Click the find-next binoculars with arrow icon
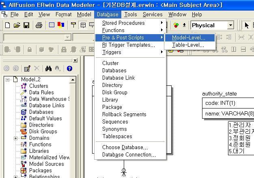The height and width of the screenshot is (178, 254). point(58,68)
